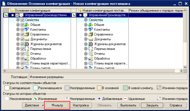This screenshot has height=111, width=190.
Task: Expand Обработки node in new supplier configuration
Action: click(x=86, y=58)
